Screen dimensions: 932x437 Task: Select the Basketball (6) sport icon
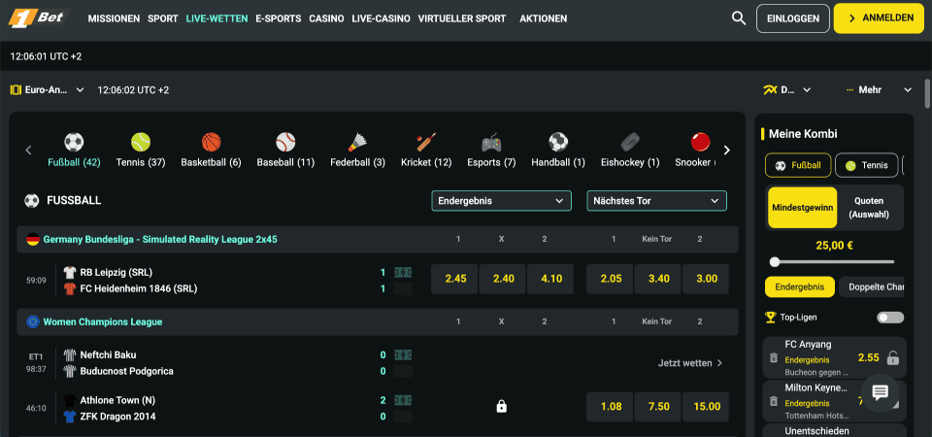pos(211,142)
